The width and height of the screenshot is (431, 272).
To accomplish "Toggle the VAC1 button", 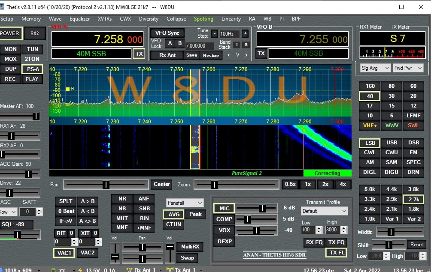I will (64, 253).
